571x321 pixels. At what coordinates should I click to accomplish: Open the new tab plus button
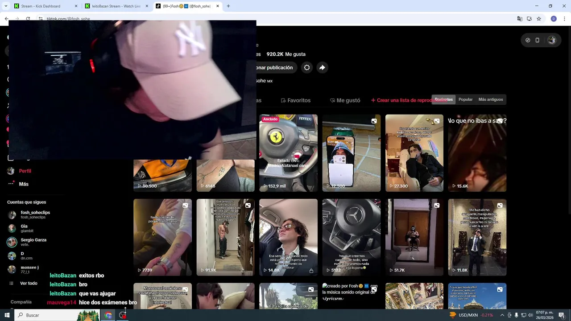[228, 6]
